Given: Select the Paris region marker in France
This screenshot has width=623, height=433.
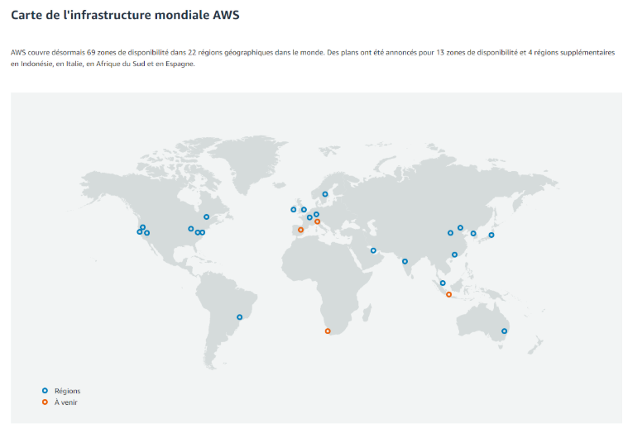Looking at the screenshot, I should coord(309,217).
